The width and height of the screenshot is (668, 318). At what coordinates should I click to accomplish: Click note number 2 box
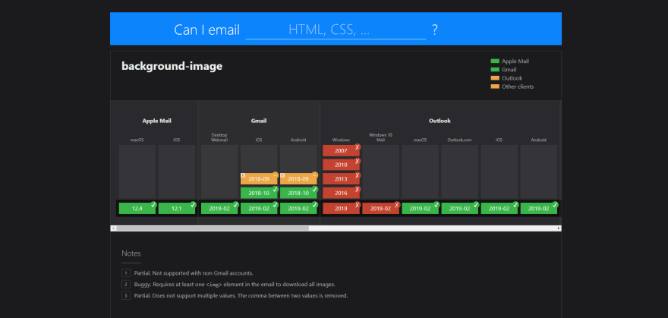coord(126,285)
